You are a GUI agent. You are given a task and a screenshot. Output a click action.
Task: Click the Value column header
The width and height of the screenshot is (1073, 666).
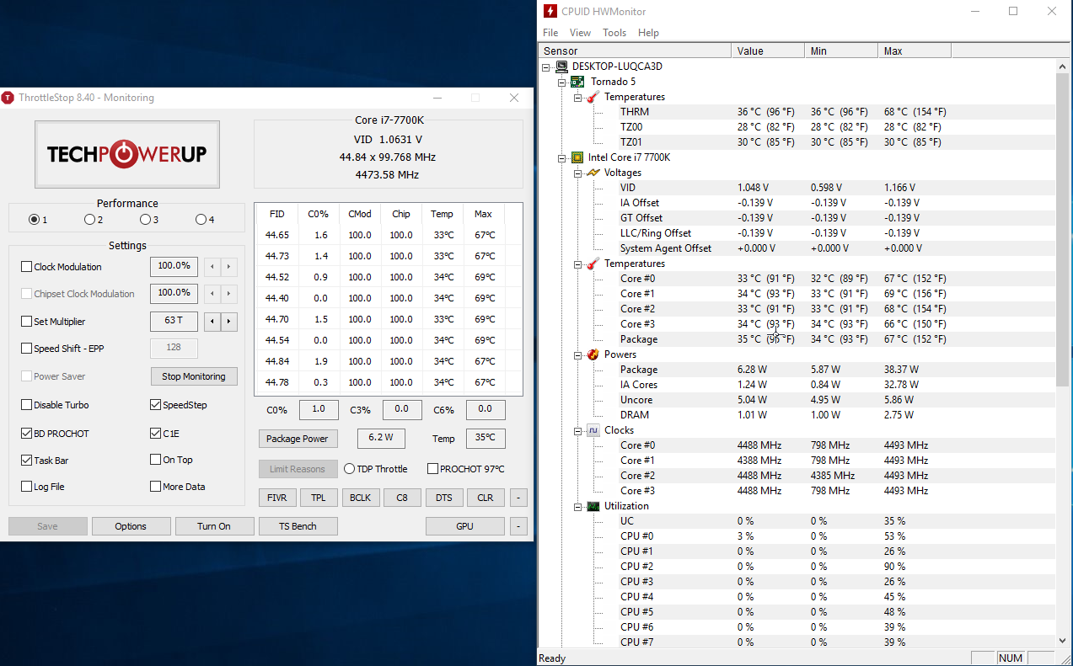[x=768, y=51]
